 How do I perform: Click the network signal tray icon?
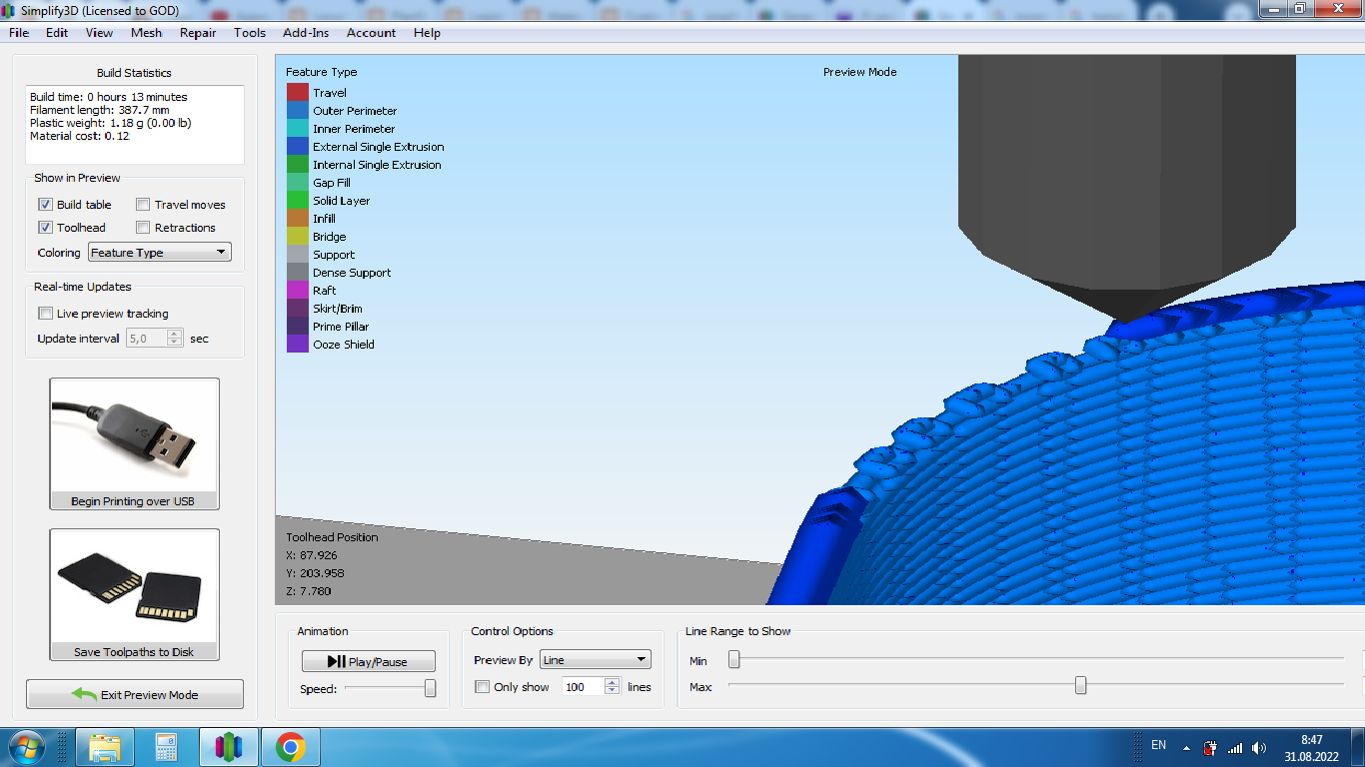(1235, 747)
